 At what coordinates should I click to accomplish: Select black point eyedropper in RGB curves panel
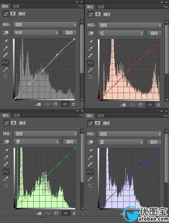(x=5, y=42)
